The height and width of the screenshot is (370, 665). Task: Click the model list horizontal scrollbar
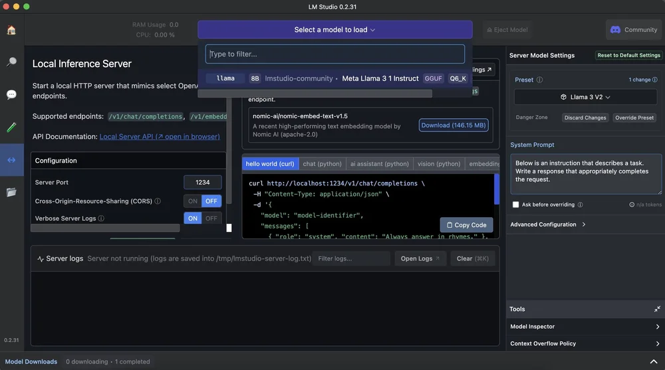315,93
